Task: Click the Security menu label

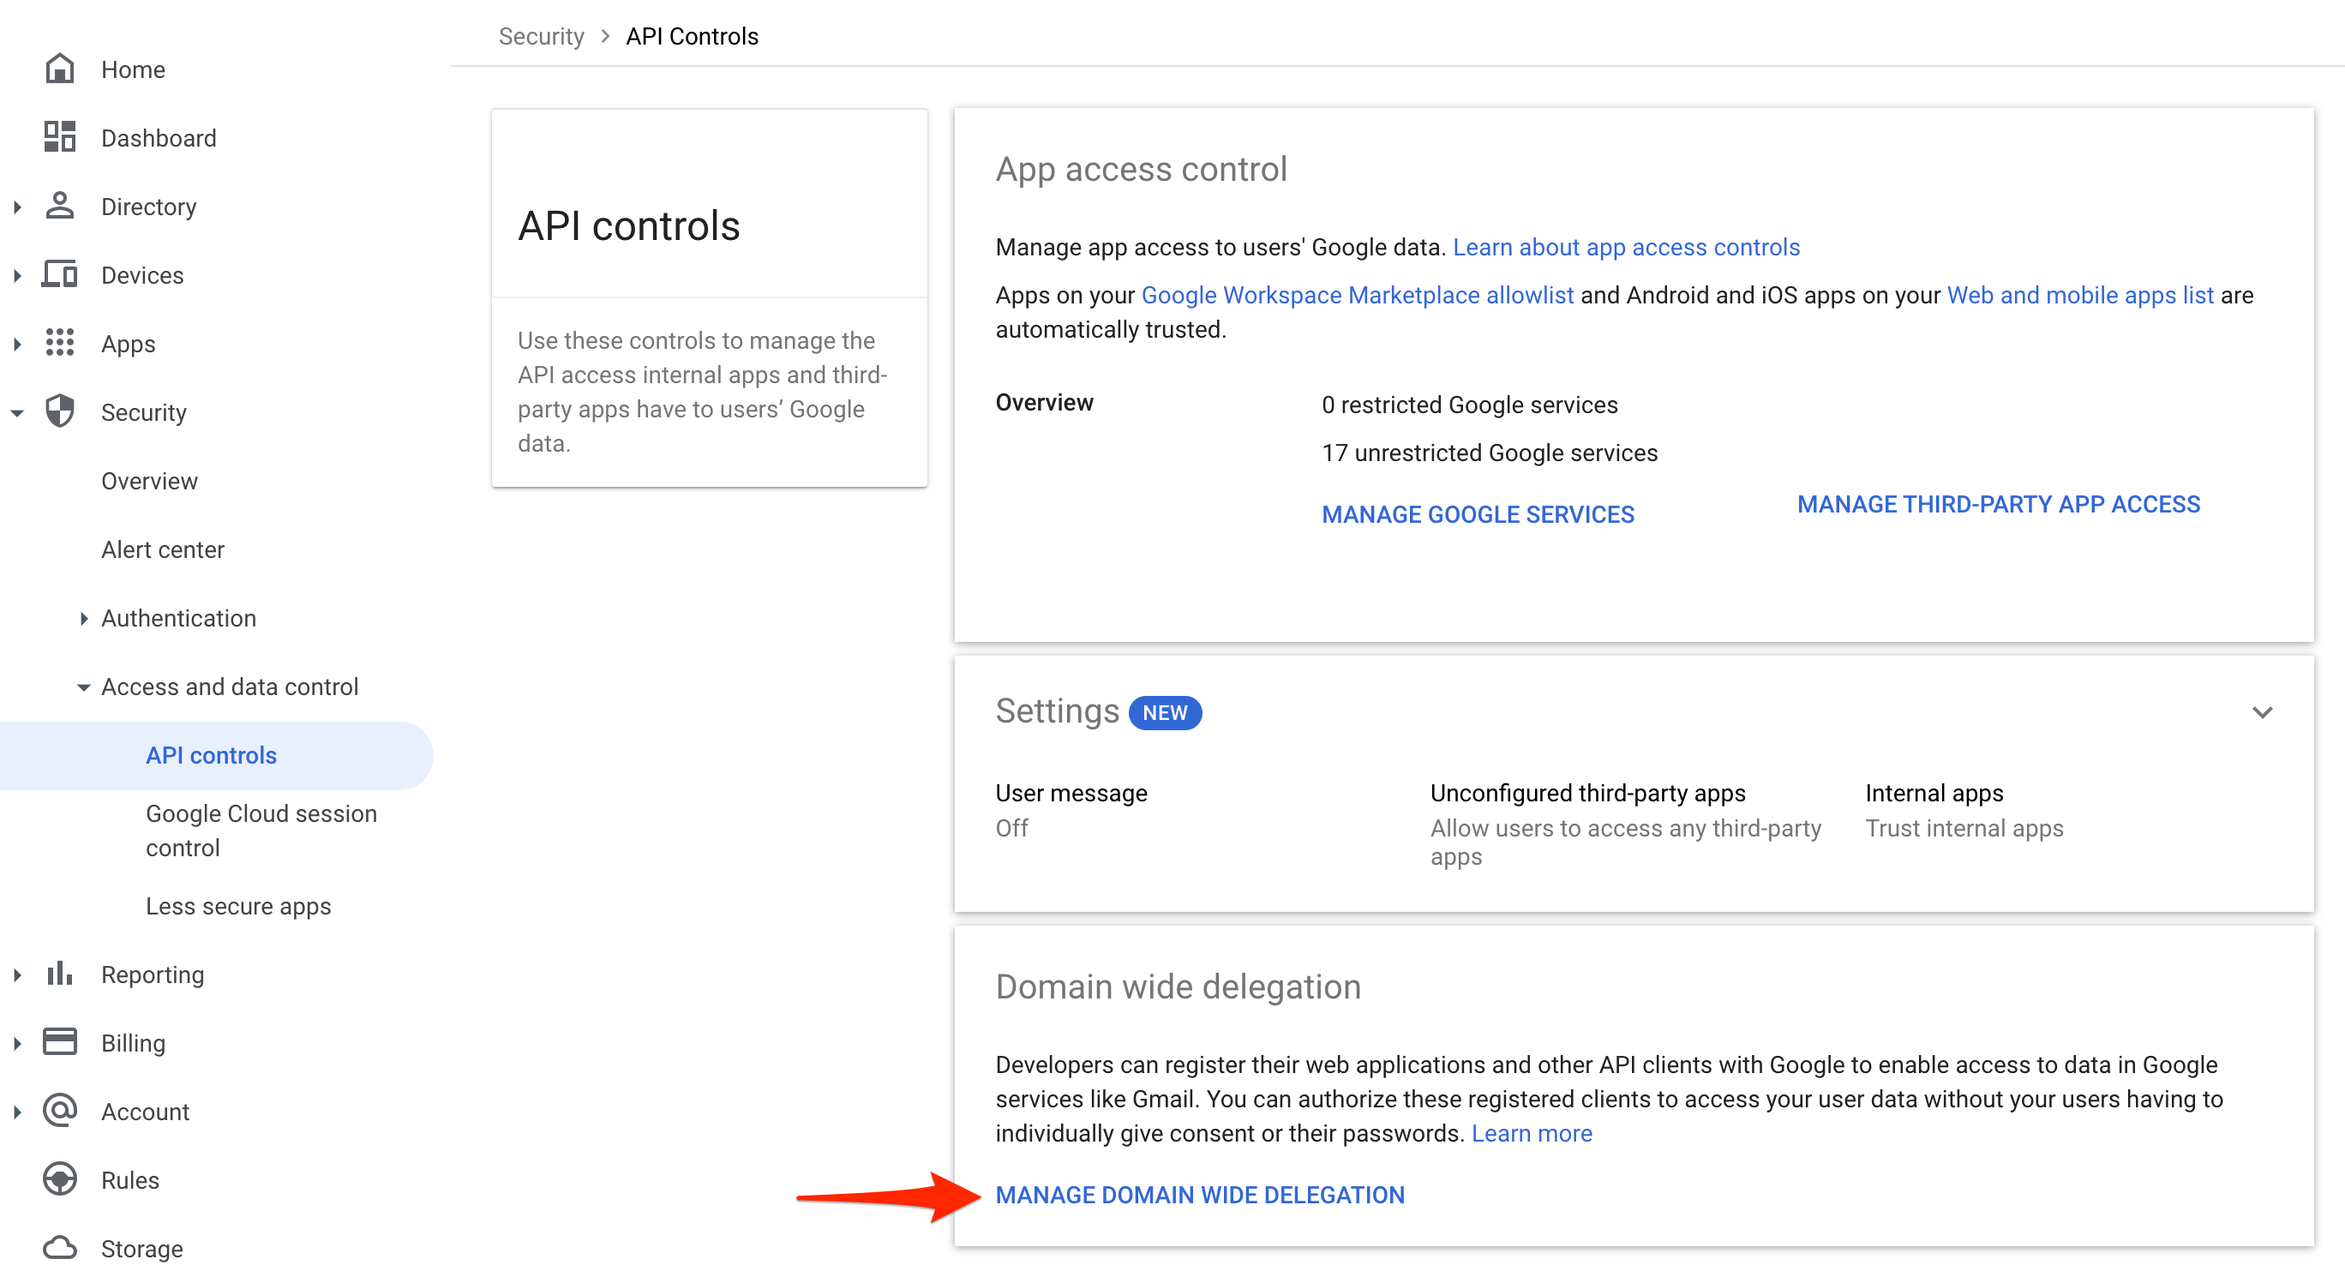Action: (143, 413)
